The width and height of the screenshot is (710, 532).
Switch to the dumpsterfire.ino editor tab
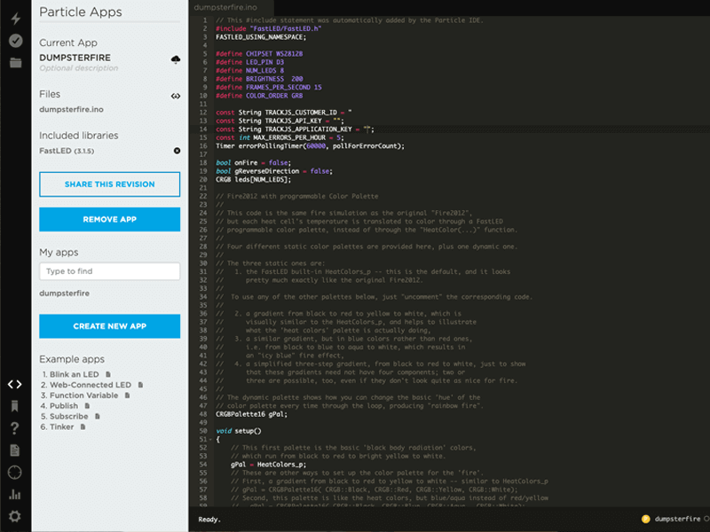(225, 7)
